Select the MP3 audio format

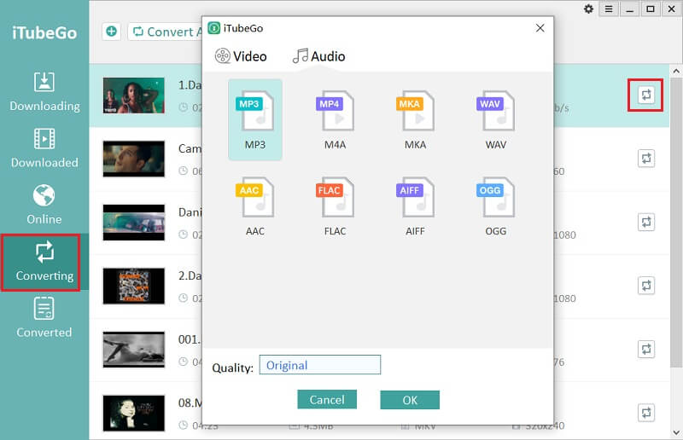[255, 119]
